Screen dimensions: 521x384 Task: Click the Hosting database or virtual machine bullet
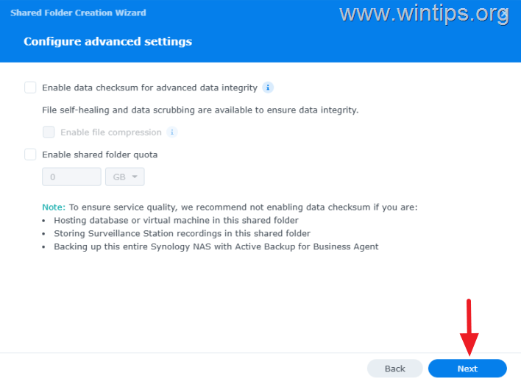tap(177, 221)
